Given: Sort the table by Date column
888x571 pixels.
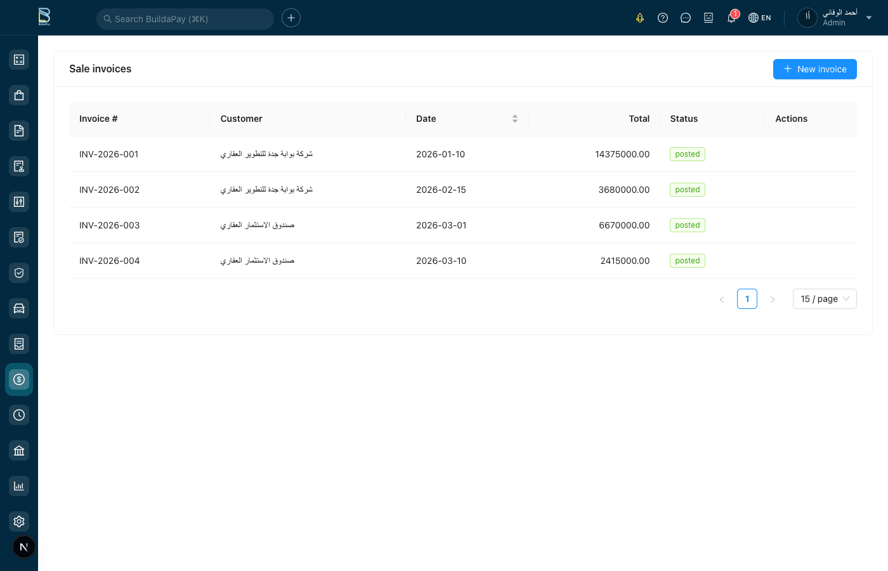Looking at the screenshot, I should click(x=514, y=119).
